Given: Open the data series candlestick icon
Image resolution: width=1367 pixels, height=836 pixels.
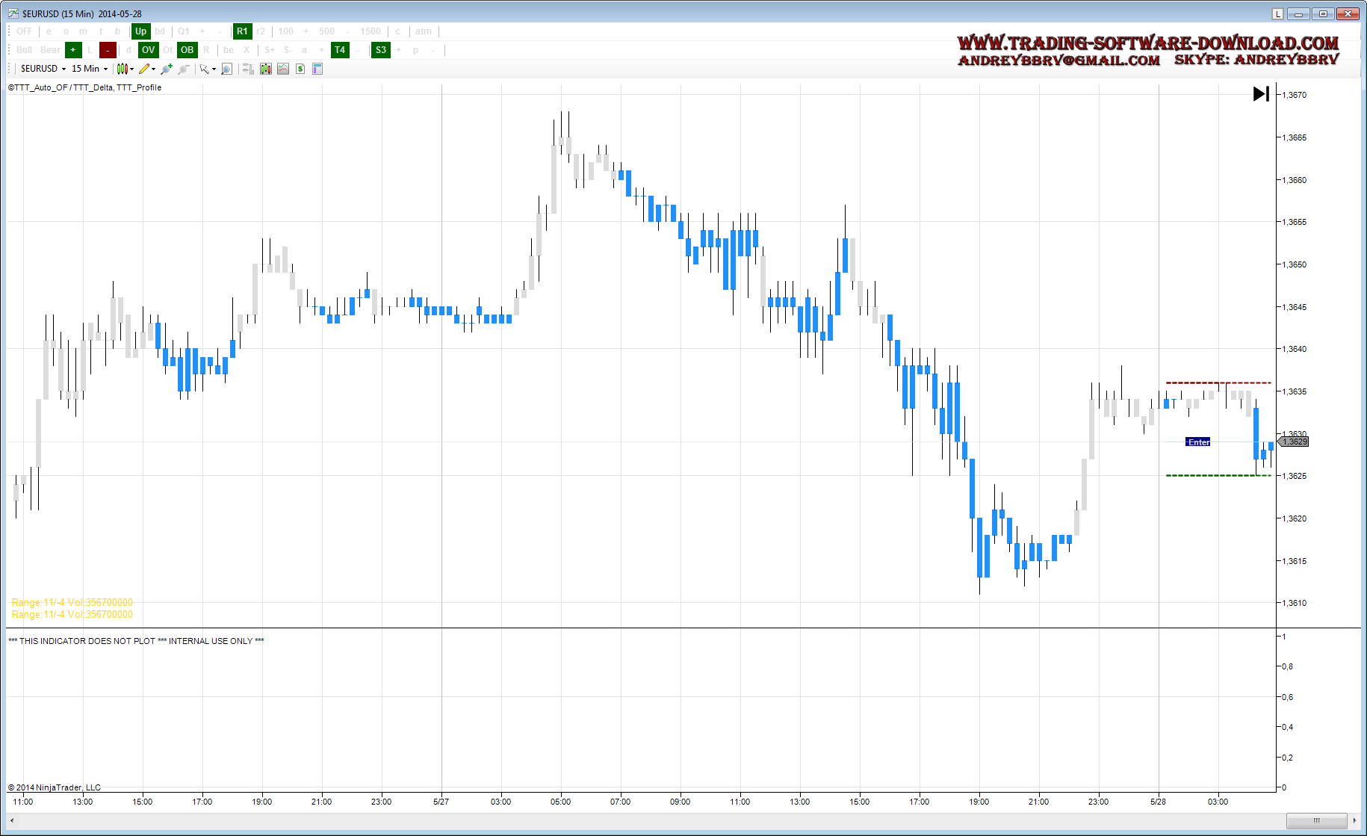Looking at the screenshot, I should point(266,69).
